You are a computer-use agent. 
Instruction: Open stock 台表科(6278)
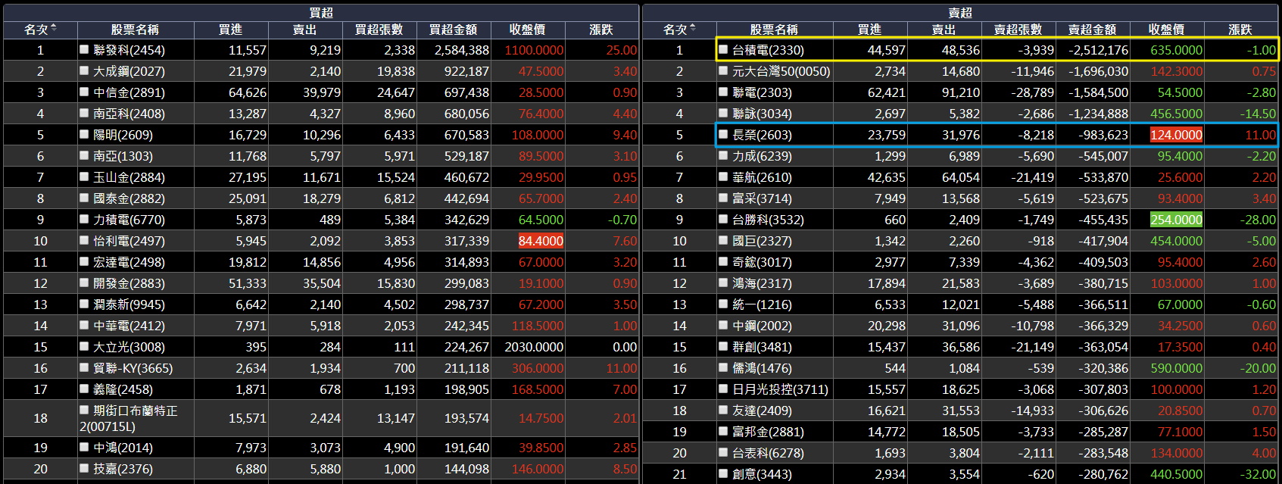click(x=768, y=453)
